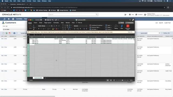Open the Excel search magnifier in title bar
This screenshot has height=97, width=173.
pos(130,20)
